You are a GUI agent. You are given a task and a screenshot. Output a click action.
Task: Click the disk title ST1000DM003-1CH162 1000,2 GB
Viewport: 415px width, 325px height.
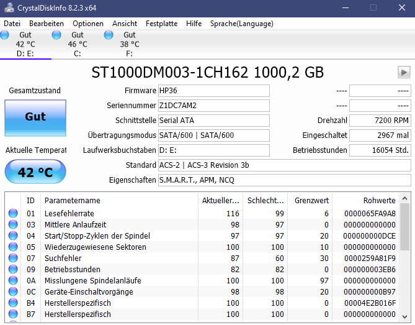[x=207, y=72]
